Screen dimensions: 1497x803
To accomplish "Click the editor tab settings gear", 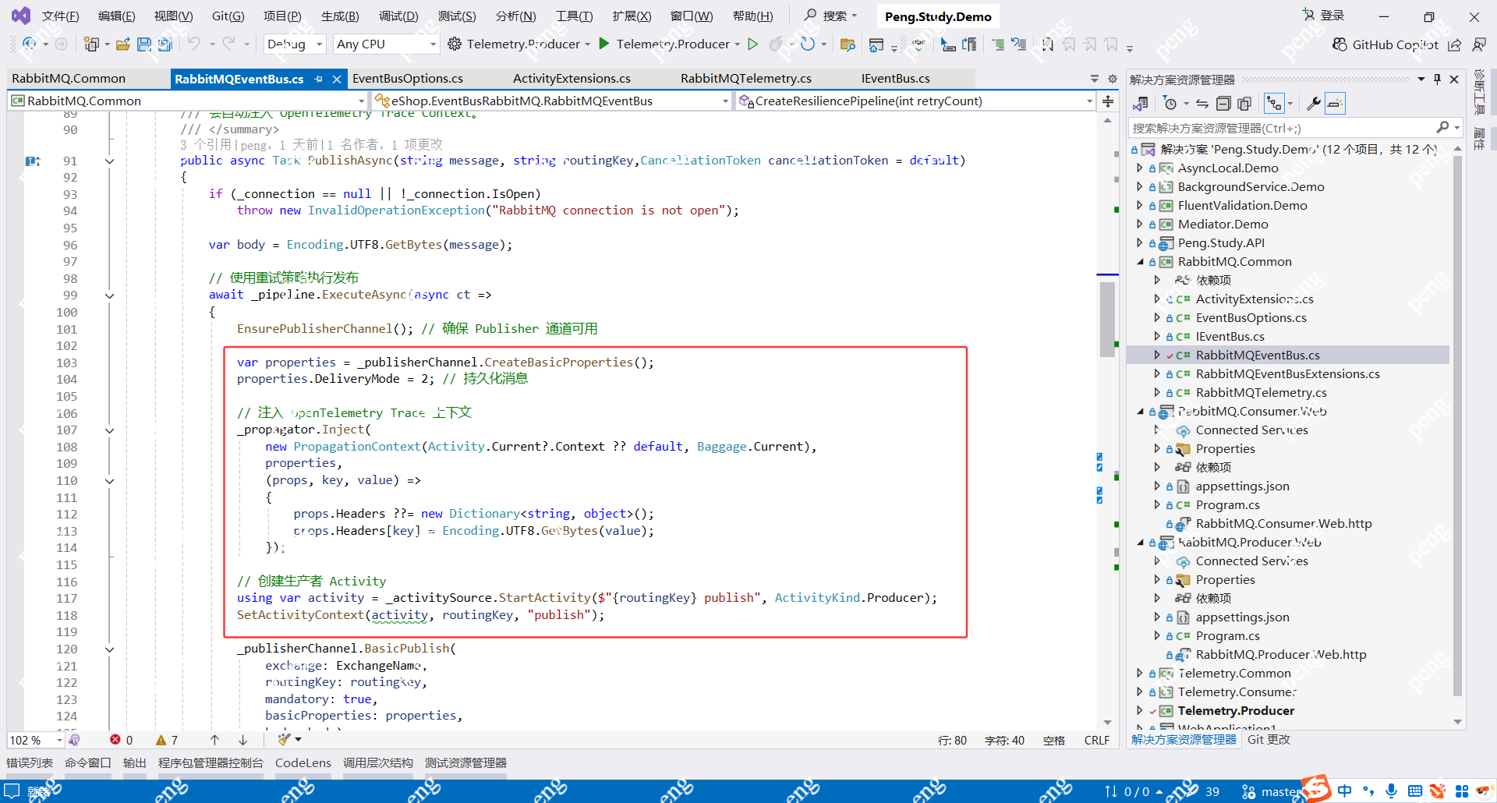I will click(1113, 79).
